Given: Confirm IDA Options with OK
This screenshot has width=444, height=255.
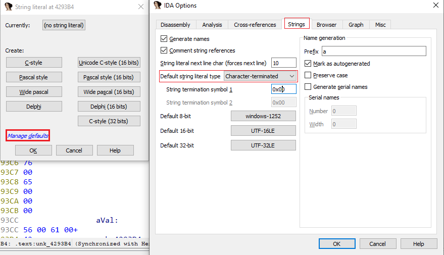Looking at the screenshot, I should click(337, 244).
